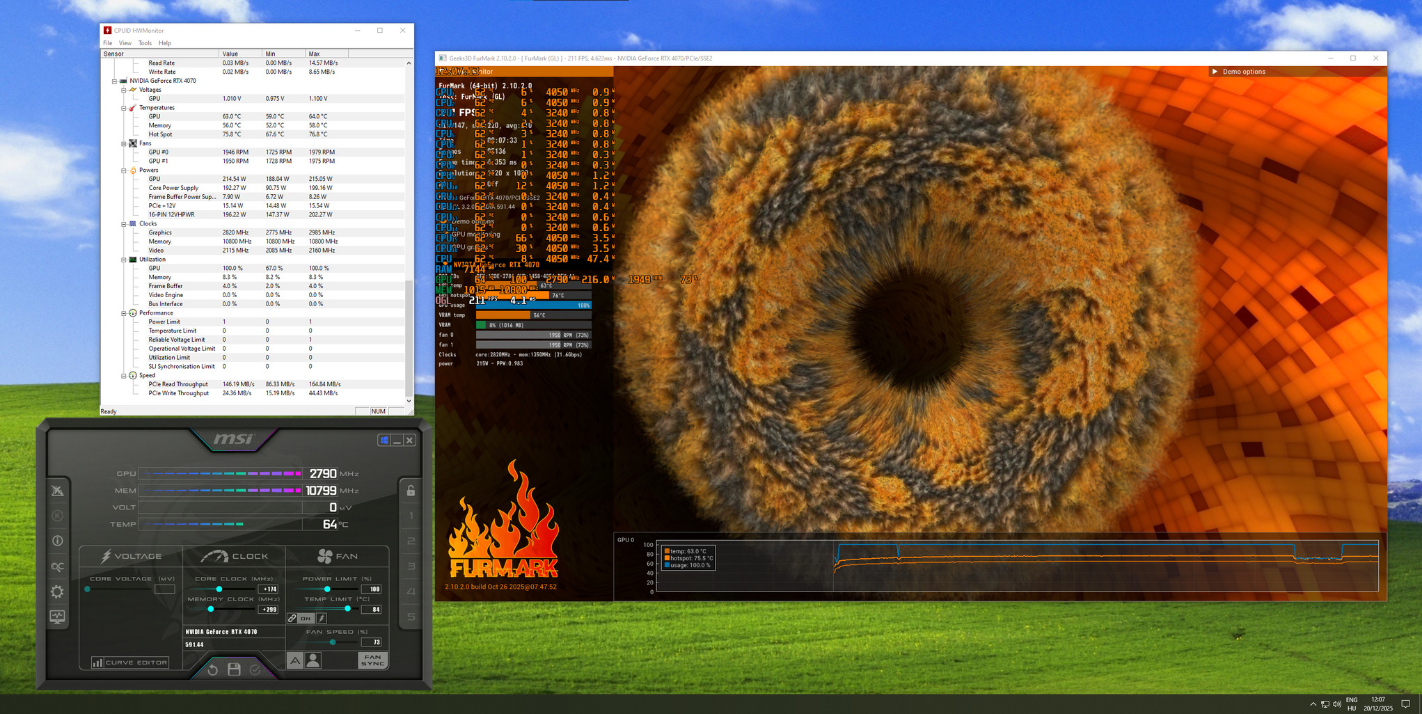Toggle the Afterburner profile lock padlock

[411, 491]
